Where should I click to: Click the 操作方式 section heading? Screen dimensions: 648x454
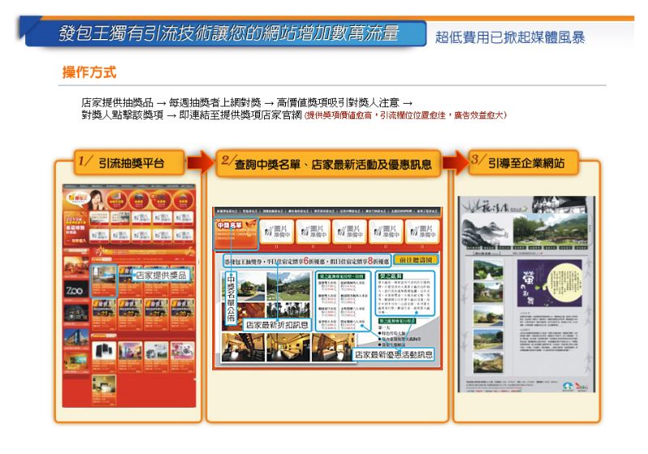89,73
